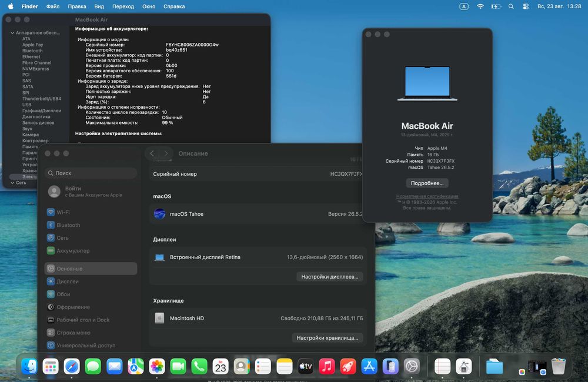Open System Settings gear icon in Dock

[x=412, y=366]
